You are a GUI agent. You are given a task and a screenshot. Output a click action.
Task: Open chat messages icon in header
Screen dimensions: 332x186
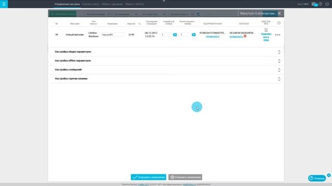point(314,4)
